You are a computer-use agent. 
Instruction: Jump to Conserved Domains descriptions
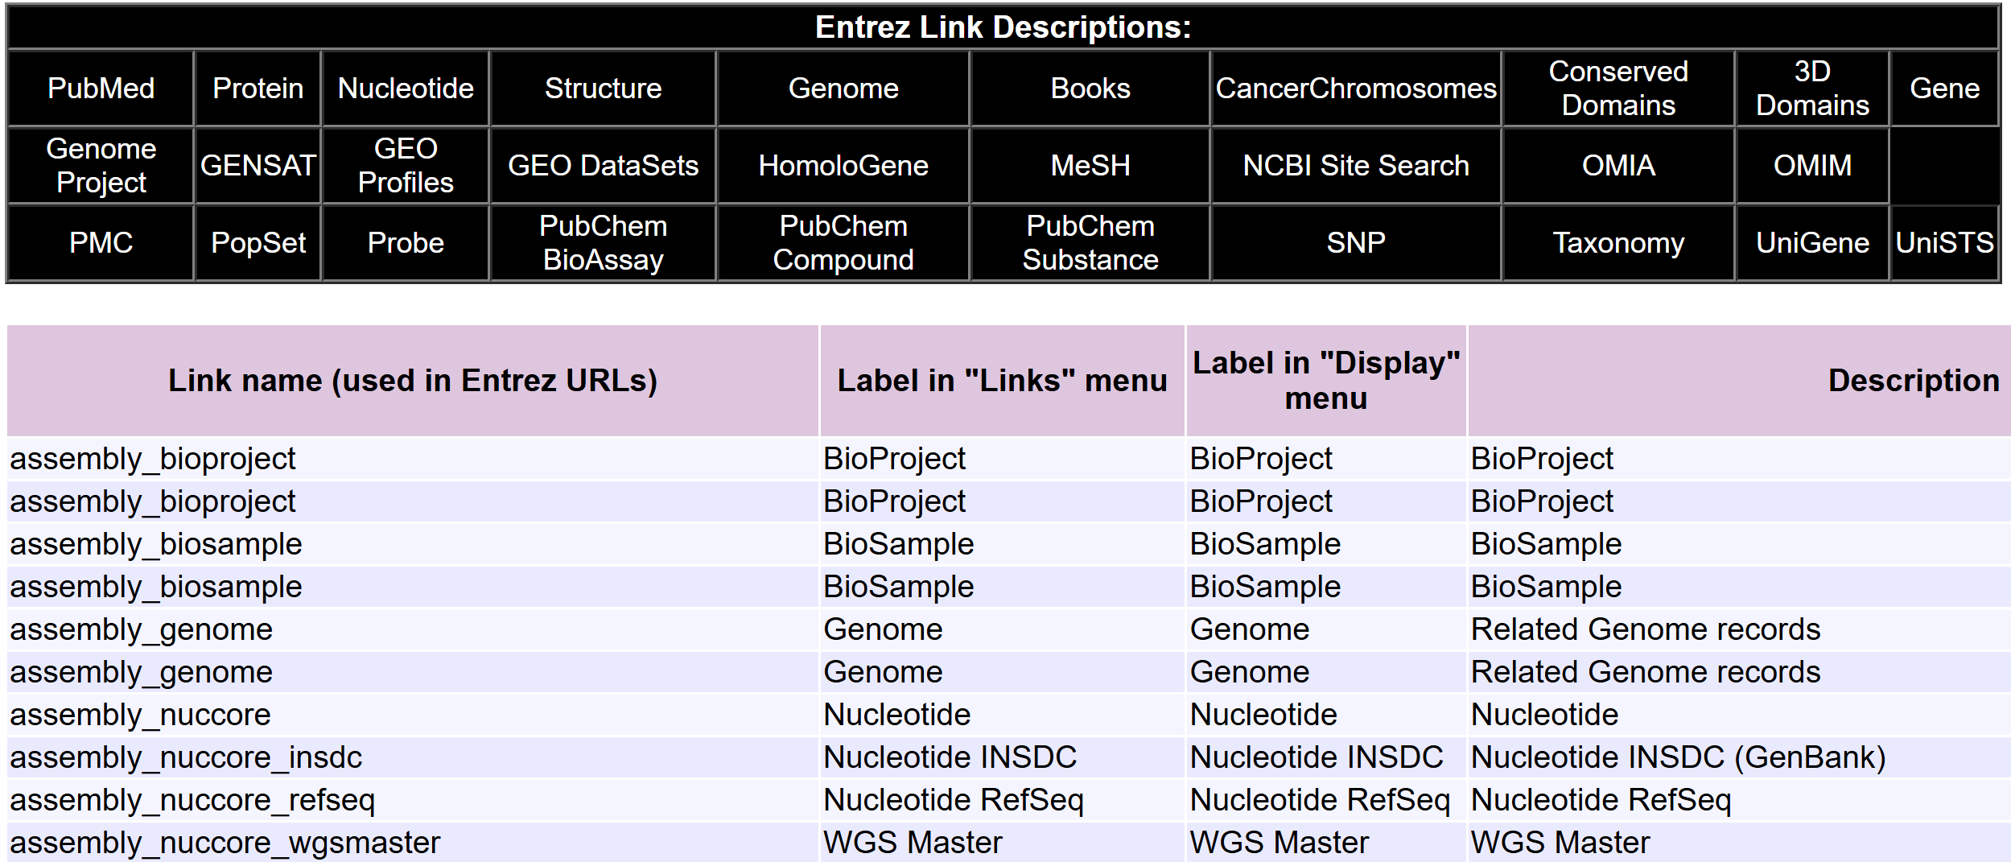point(1618,89)
